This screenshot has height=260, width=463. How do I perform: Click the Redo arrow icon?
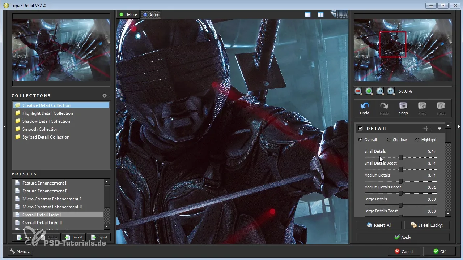click(384, 106)
